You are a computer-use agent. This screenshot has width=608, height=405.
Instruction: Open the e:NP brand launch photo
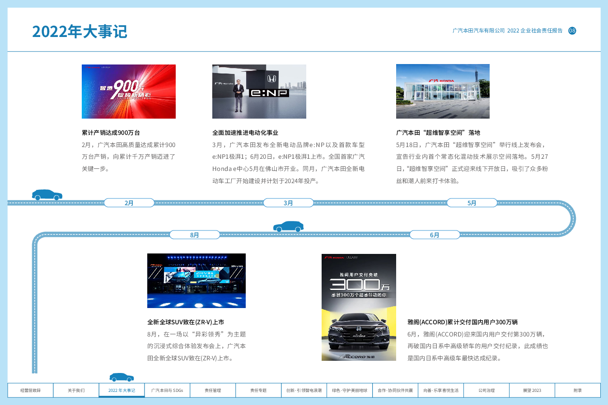[259, 92]
